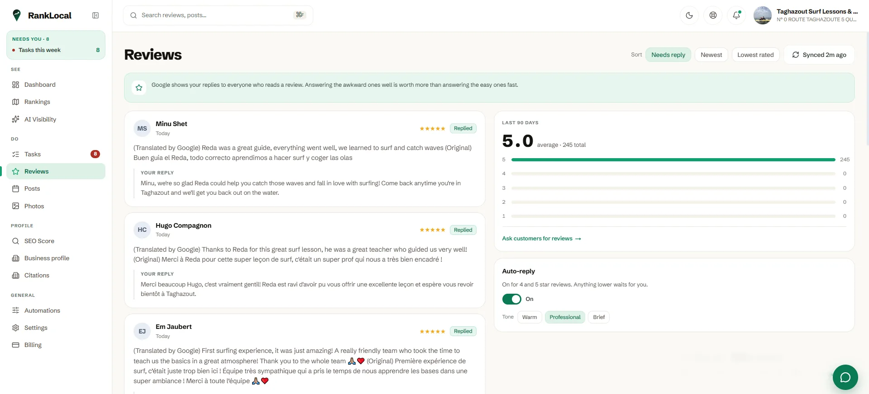Click the Citations icon in sidebar
This screenshot has width=869, height=394.
coord(16,275)
